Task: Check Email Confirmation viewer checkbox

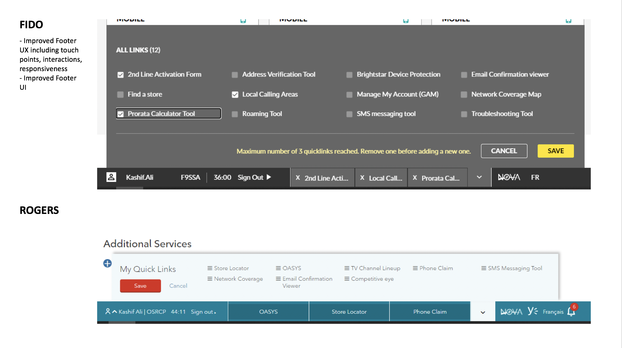Action: (x=464, y=75)
